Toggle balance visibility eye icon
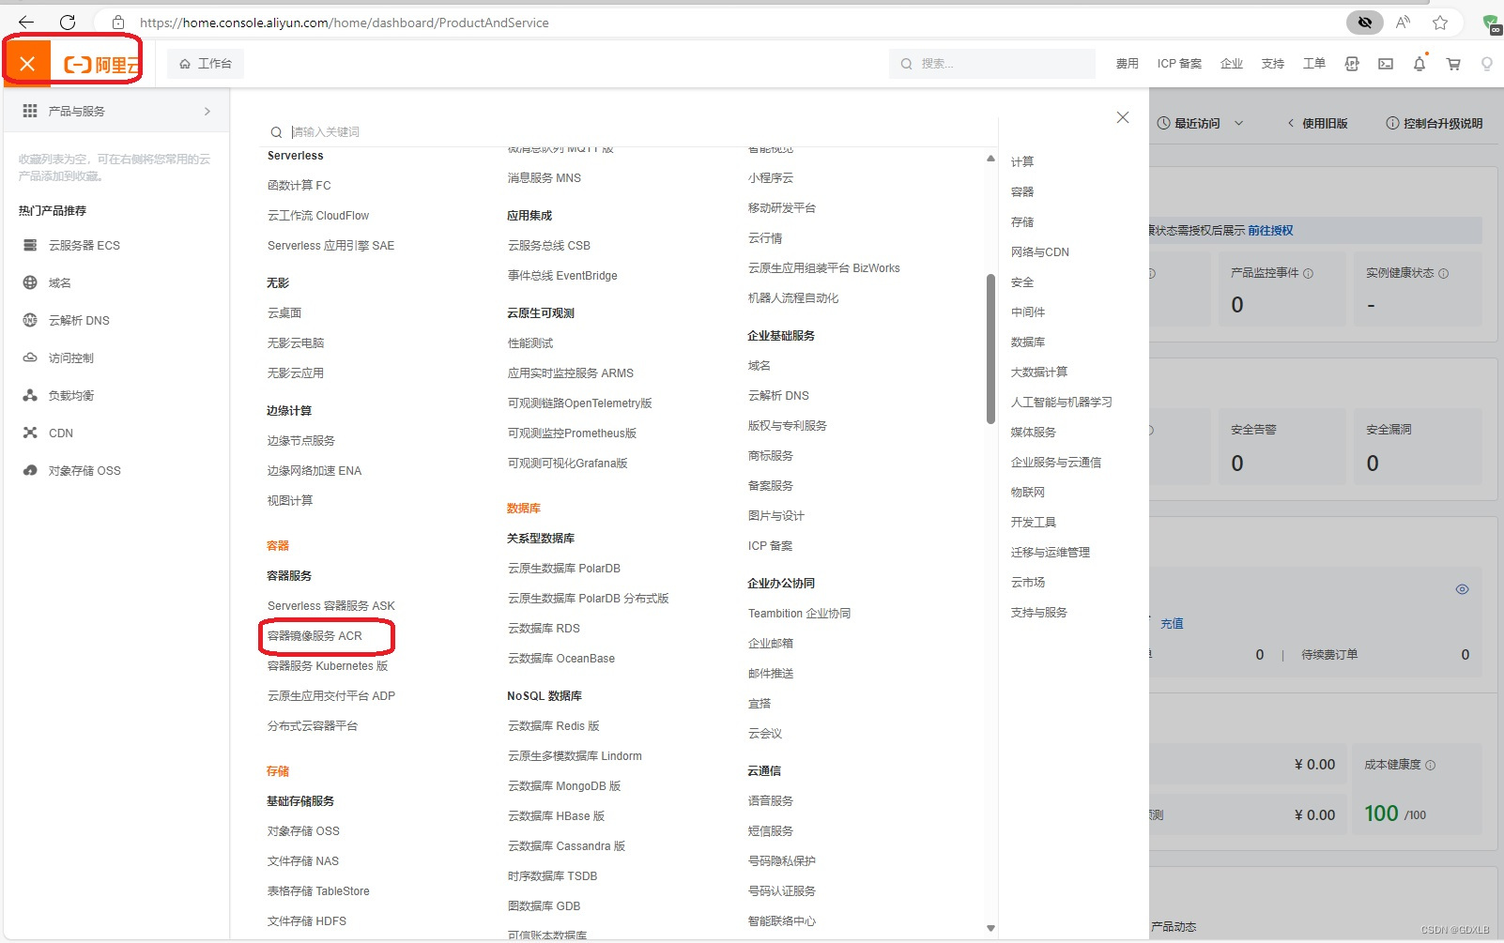This screenshot has height=943, width=1504. [x=1462, y=589]
